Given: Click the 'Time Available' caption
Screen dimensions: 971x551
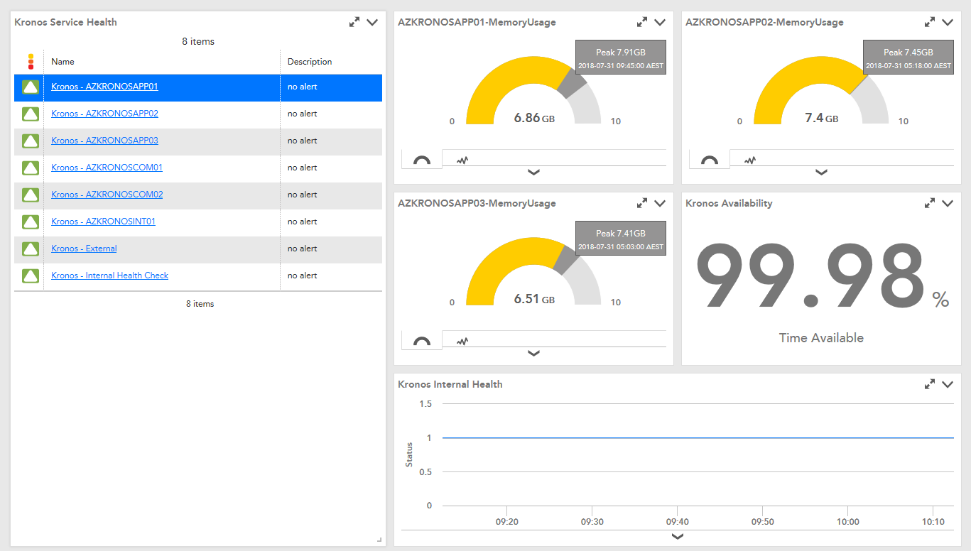Looking at the screenshot, I should pos(821,338).
